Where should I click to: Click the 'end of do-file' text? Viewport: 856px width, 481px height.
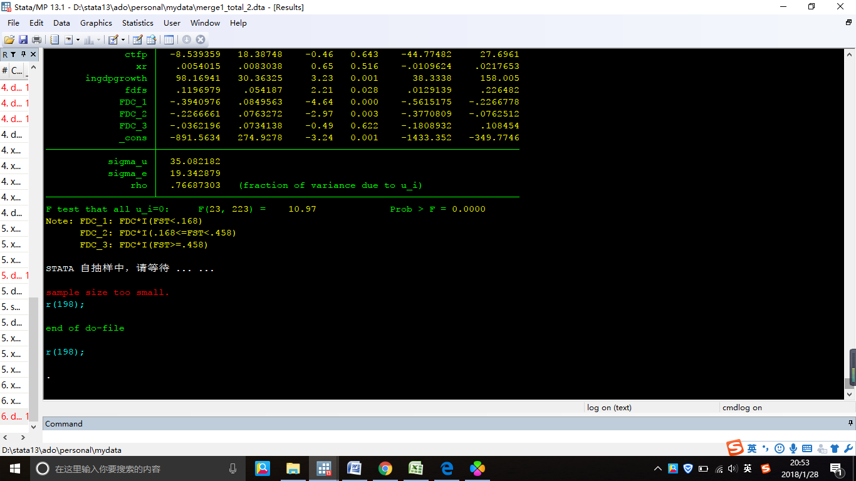point(85,328)
